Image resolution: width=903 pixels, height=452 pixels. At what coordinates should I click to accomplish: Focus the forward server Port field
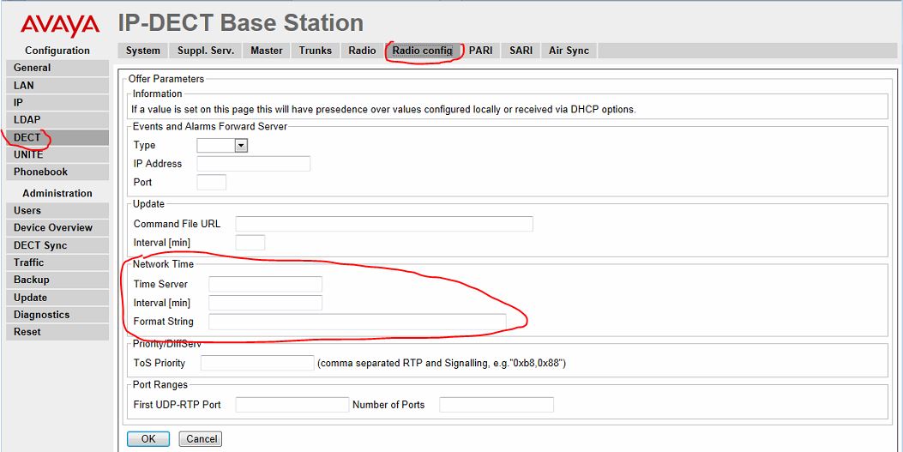[211, 182]
